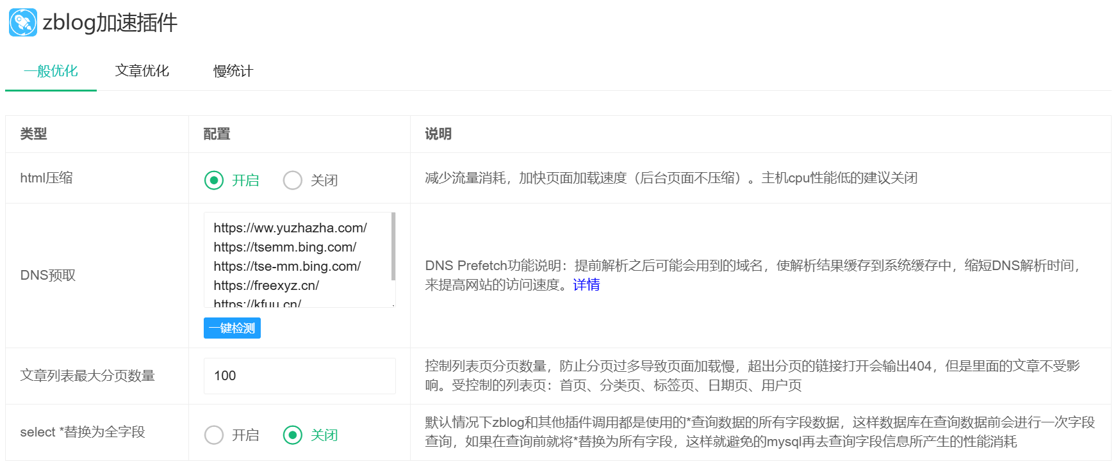
Task: Open the 详情 link in DNS description
Action: coord(586,285)
